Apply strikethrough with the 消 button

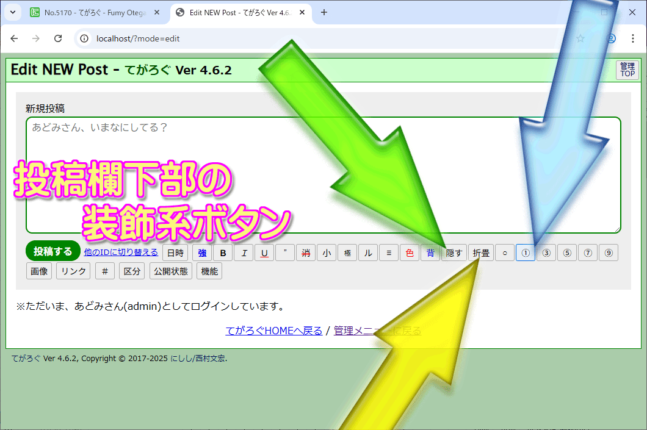pos(306,253)
